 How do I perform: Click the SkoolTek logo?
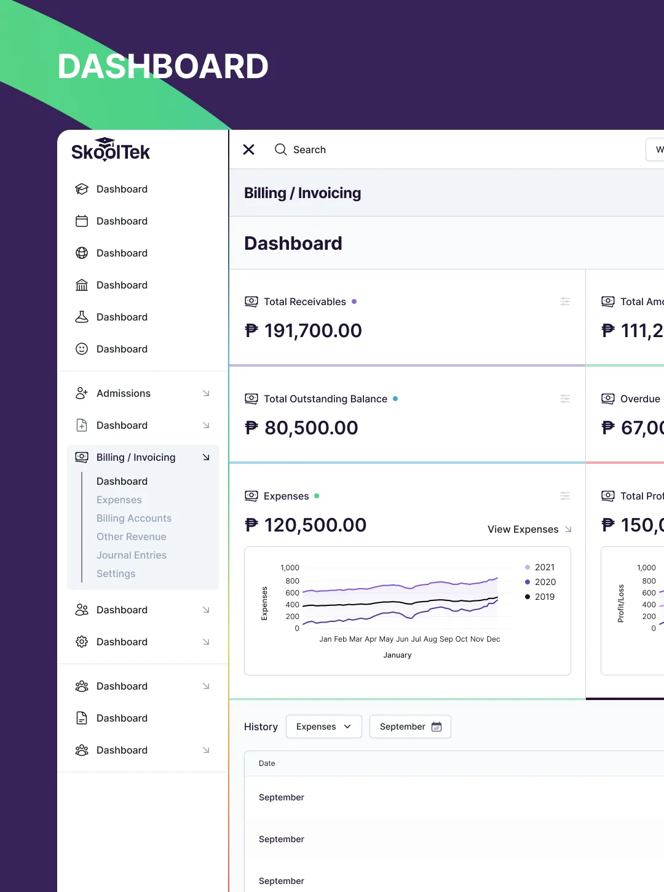click(111, 150)
